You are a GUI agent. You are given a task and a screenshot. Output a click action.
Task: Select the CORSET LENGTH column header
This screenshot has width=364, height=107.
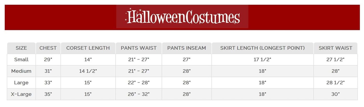(x=88, y=48)
